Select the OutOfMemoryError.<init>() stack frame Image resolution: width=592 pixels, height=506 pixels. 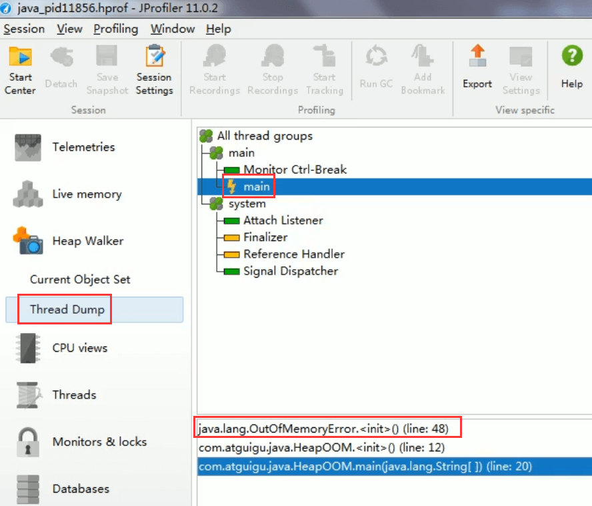pos(323,429)
